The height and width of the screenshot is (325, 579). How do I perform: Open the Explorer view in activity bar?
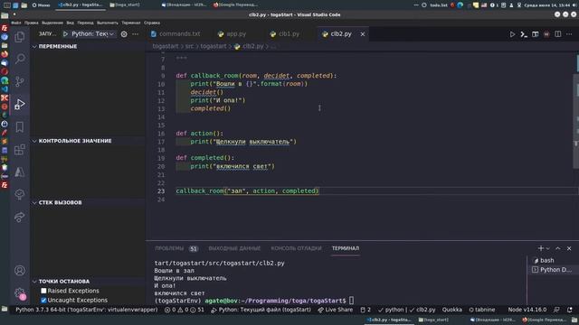point(20,36)
